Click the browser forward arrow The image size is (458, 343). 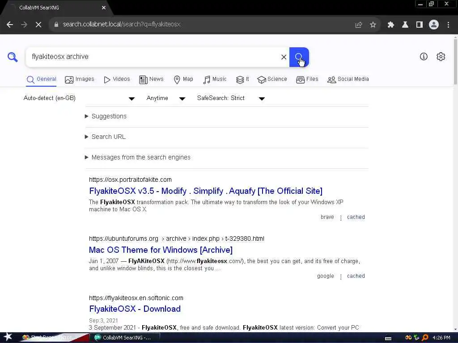[x=24, y=25]
